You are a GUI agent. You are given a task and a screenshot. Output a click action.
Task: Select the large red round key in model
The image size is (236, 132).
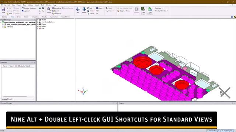tap(142, 62)
